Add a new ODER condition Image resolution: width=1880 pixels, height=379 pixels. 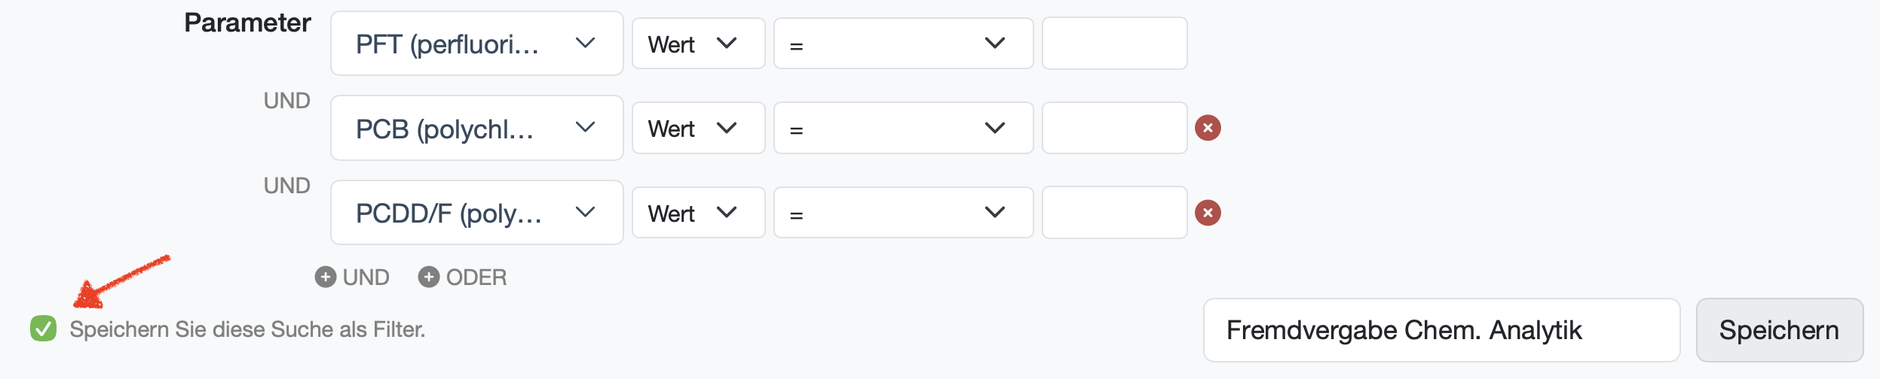pos(462,277)
